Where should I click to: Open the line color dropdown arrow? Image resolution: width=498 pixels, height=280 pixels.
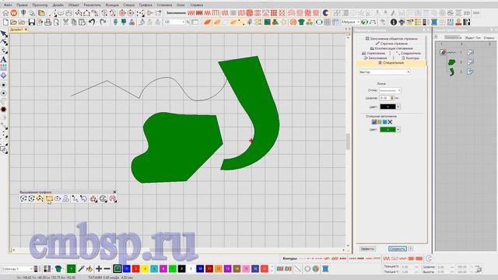coord(398,107)
